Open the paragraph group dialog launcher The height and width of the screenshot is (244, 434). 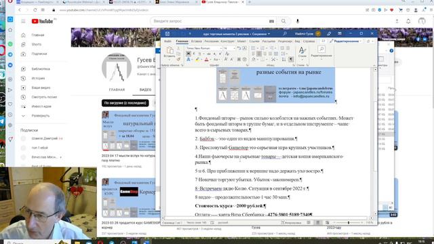click(x=294, y=65)
